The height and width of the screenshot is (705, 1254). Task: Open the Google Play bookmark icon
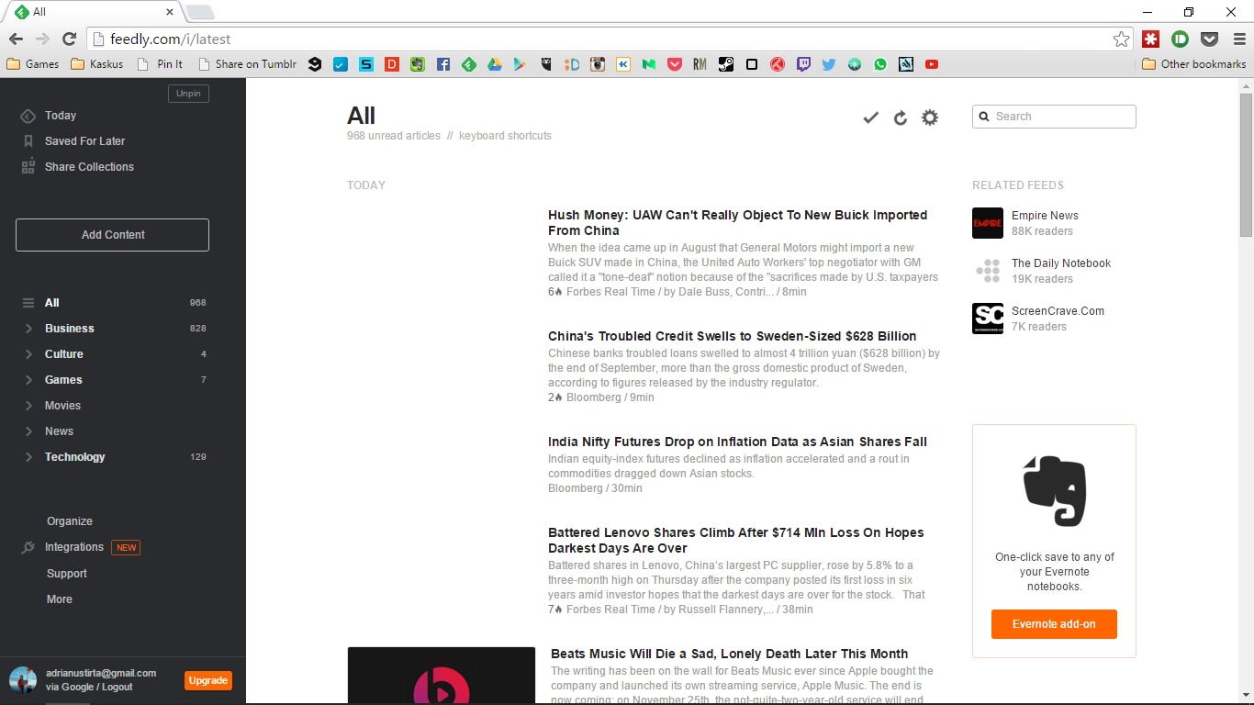pos(521,64)
